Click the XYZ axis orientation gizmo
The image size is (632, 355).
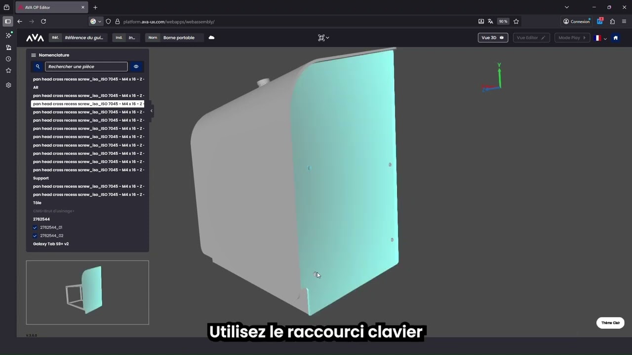coord(493,78)
